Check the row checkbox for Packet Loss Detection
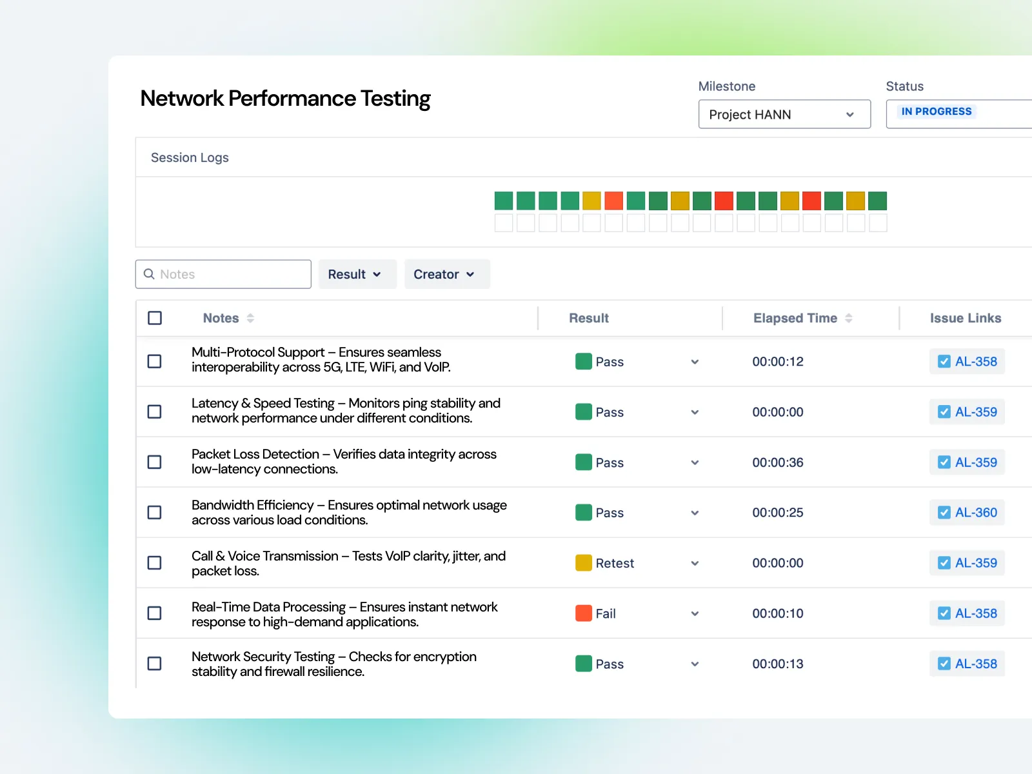 (154, 462)
